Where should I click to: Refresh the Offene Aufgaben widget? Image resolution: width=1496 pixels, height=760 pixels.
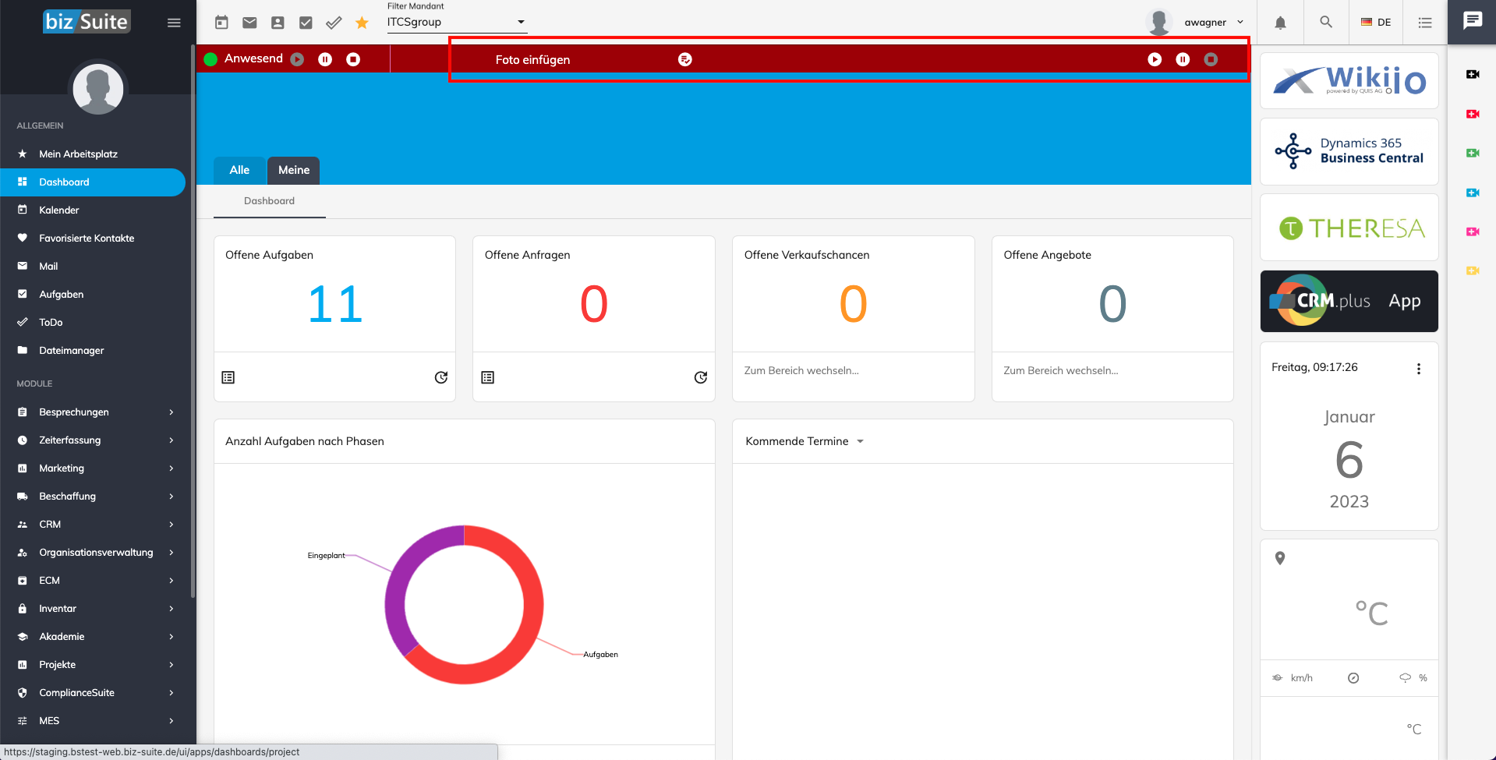(440, 377)
